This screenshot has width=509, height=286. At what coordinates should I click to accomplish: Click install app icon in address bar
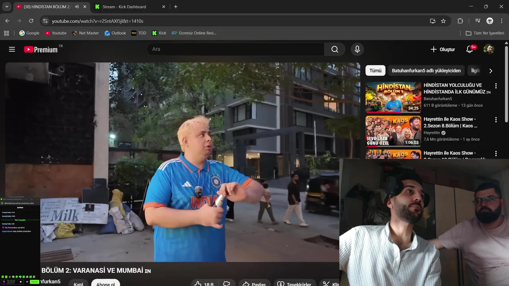click(433, 21)
